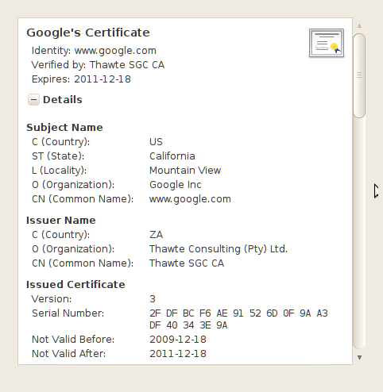Click the Google's Certificate heading
383x392 pixels.
pos(88,33)
